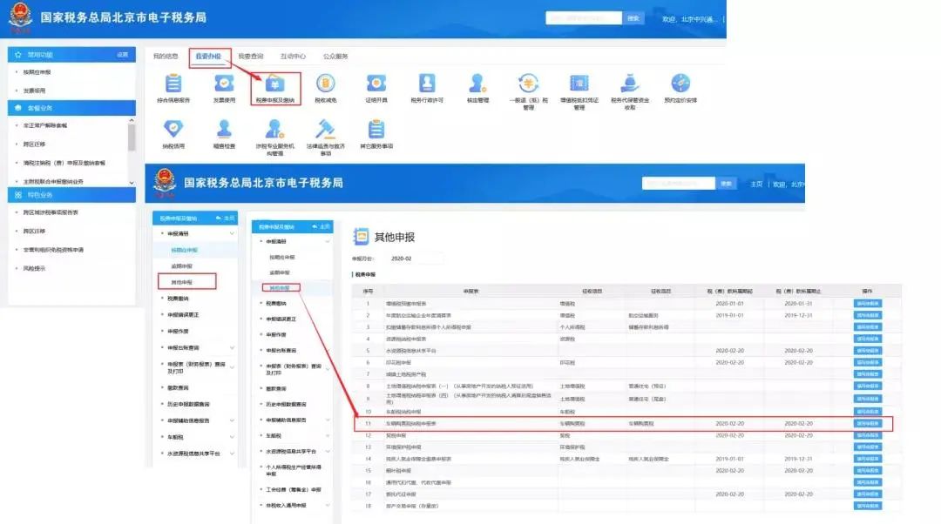Open 发票领用 in the 常用功能 list
The height and width of the screenshot is (524, 941).
coord(34,91)
